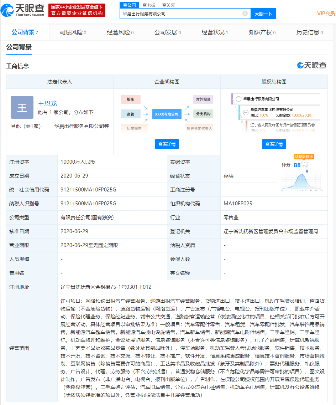Collapse 华晨汽车集团控股有限公司 branch
336x405 pixels.
(246, 112)
